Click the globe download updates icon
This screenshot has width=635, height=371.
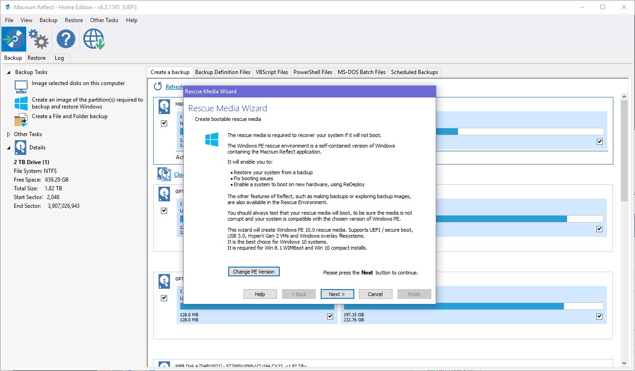(93, 39)
